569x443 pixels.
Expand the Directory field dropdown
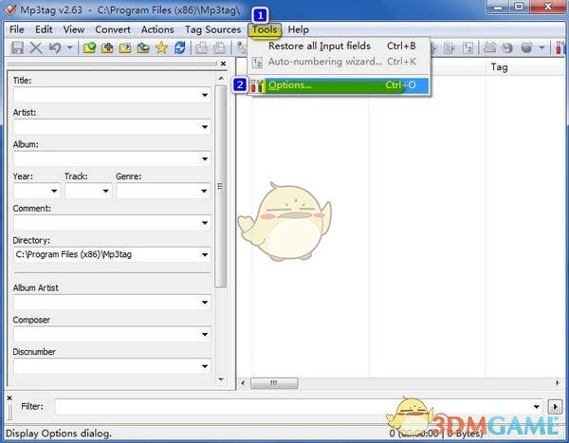click(205, 255)
